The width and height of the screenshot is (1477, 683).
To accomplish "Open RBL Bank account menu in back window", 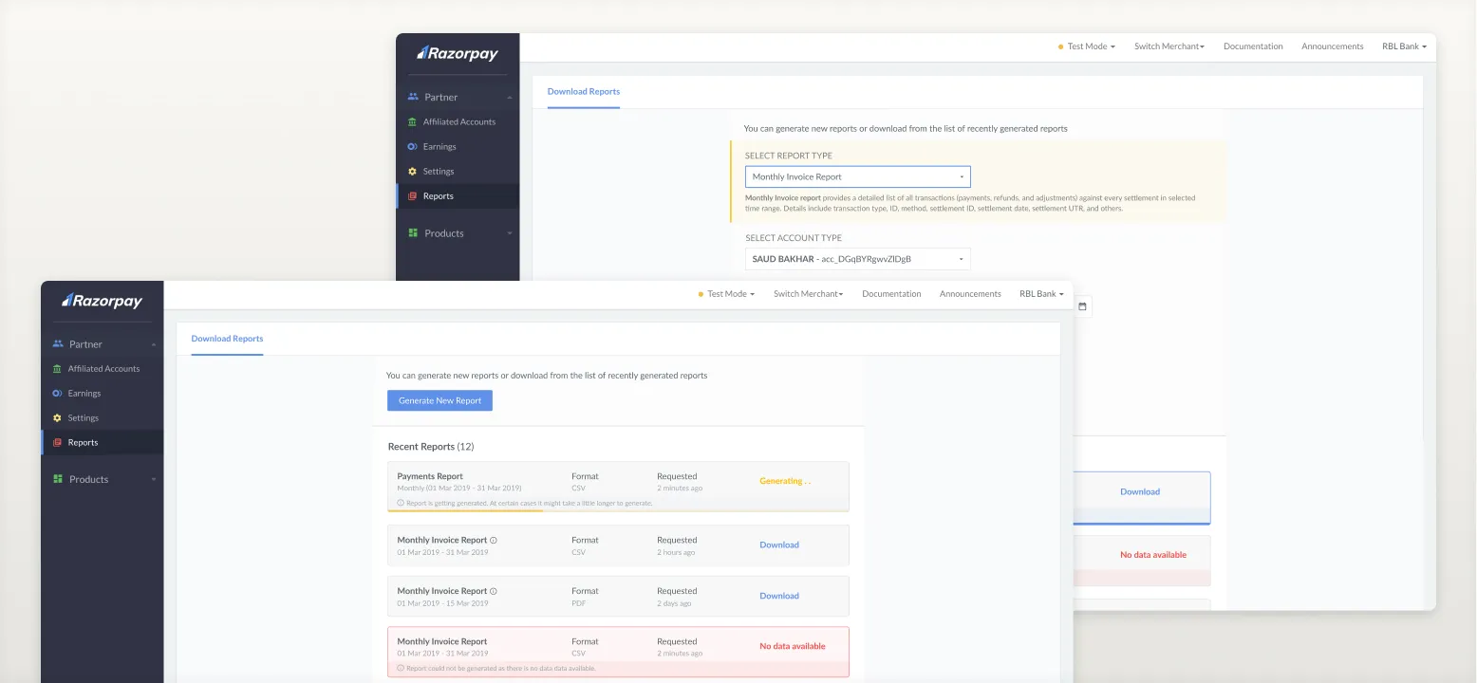I will coord(1404,46).
